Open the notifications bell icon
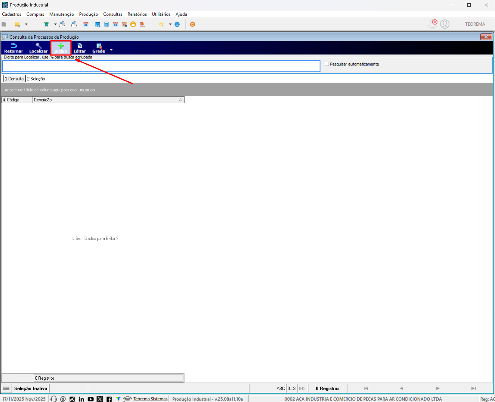 pos(433,24)
